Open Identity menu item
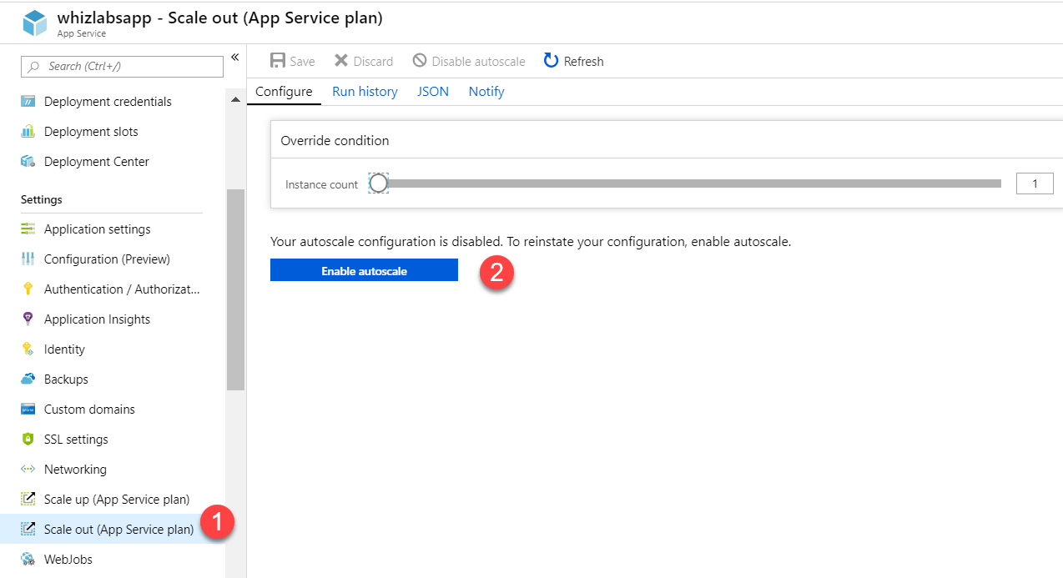Viewport: 1063px width, 578px height. (64, 349)
